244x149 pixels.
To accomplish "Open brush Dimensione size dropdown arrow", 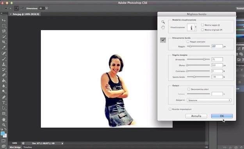I will tap(46, 8).
